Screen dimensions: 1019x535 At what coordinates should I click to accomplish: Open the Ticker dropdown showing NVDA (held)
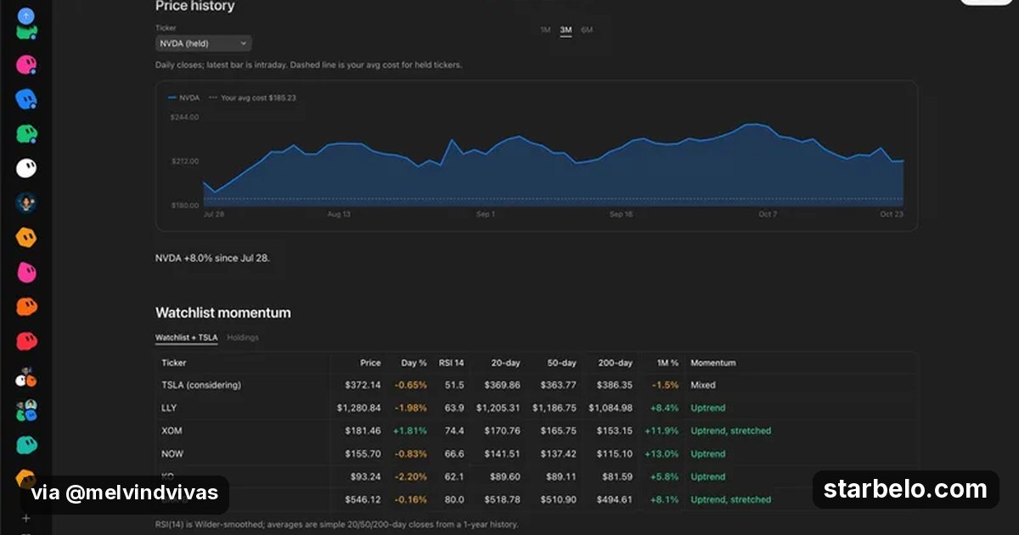pyautogui.click(x=204, y=43)
